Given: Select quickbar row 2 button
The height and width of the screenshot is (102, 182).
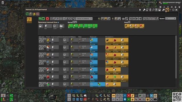Looking at the screenshot, I should pyautogui.click(x=69, y=99).
